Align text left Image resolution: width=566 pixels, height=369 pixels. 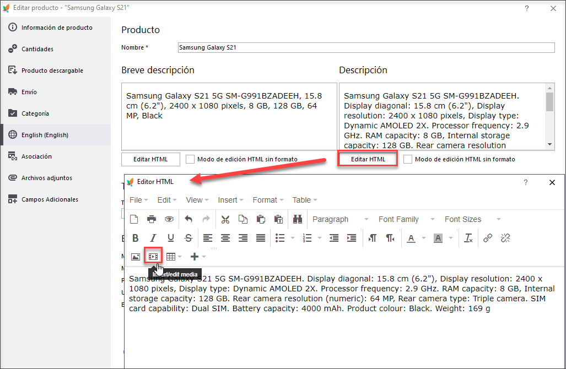[x=208, y=238]
